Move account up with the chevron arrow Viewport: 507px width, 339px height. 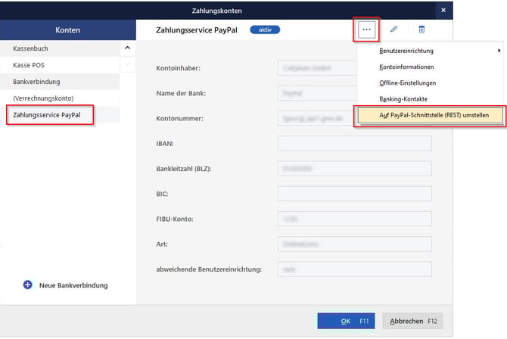coord(127,48)
